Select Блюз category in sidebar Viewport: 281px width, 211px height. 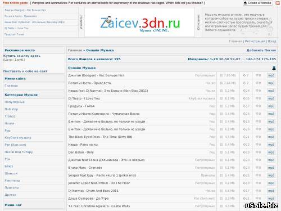(9, 166)
